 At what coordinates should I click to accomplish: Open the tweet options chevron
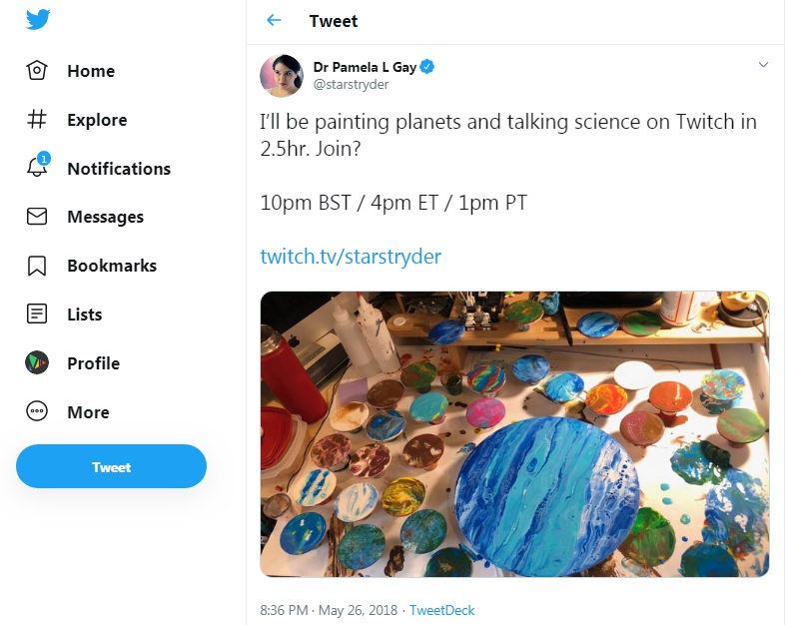(763, 66)
